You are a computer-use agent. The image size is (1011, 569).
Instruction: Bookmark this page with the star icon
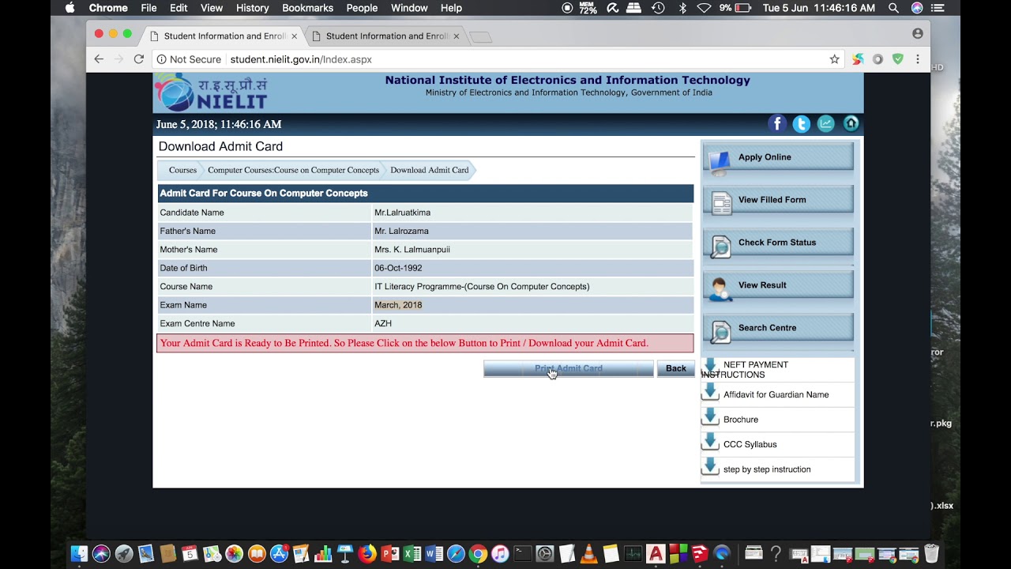click(x=834, y=59)
